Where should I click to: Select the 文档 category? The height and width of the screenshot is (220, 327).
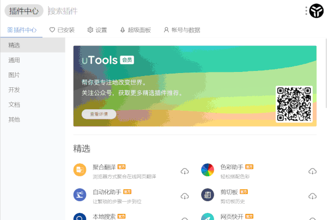[x=33, y=105]
